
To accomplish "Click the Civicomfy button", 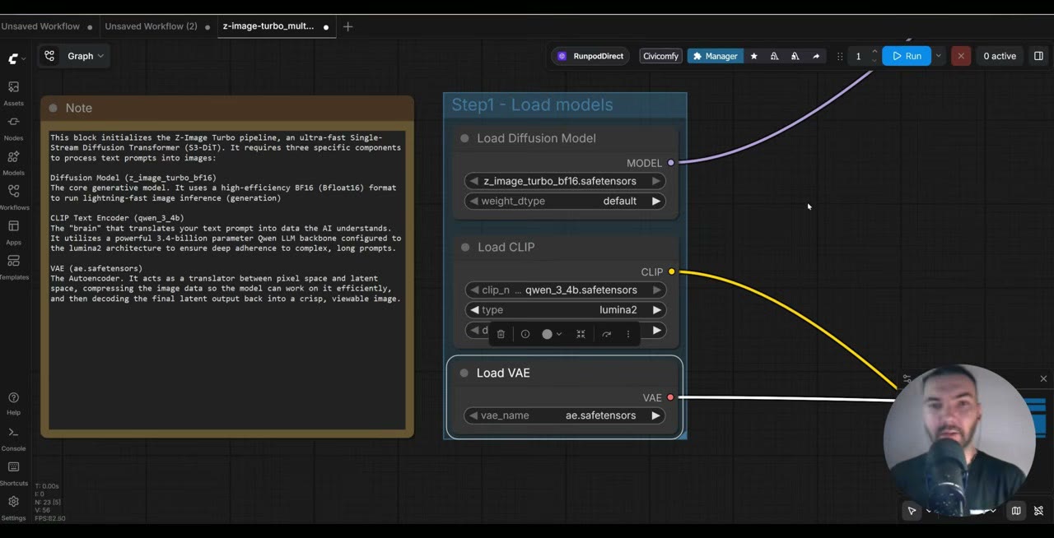I will click(x=660, y=56).
